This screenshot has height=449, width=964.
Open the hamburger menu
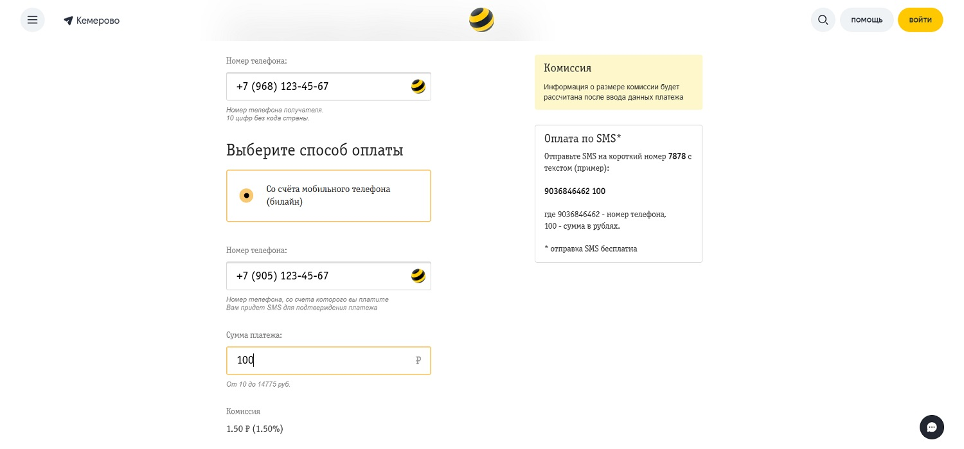pos(33,20)
